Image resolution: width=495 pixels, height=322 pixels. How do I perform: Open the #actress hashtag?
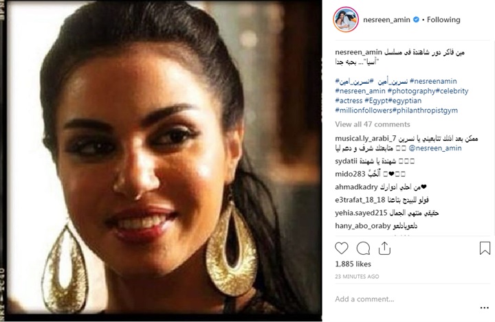tap(349, 101)
